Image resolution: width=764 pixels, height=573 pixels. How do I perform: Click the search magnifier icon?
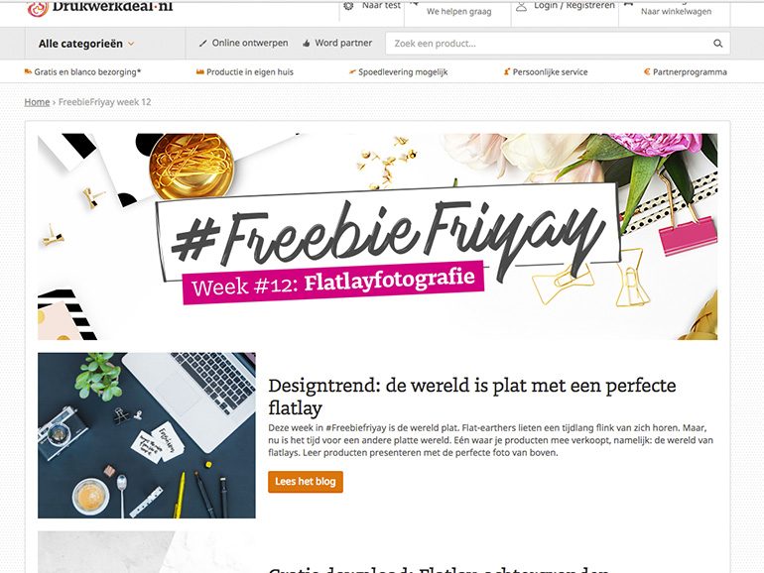[717, 44]
